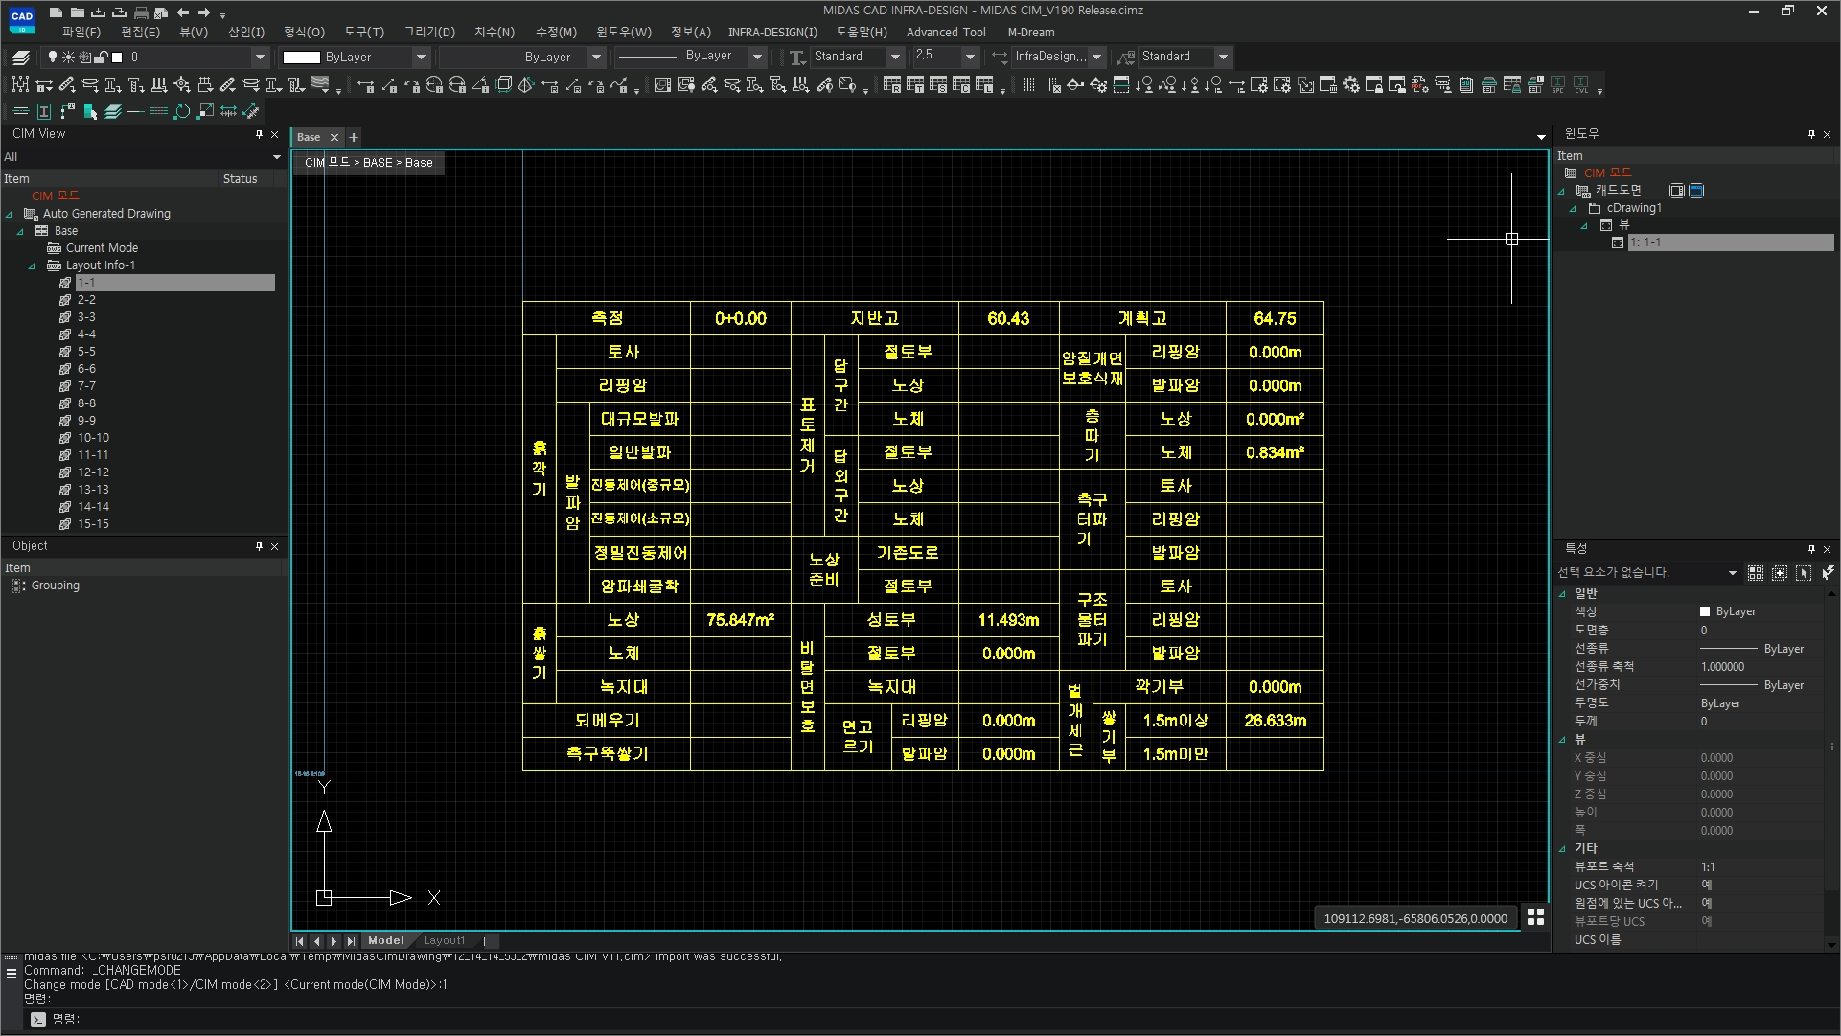1841x1036 pixels.
Task: Go to last layout tab arrow
Action: [351, 941]
